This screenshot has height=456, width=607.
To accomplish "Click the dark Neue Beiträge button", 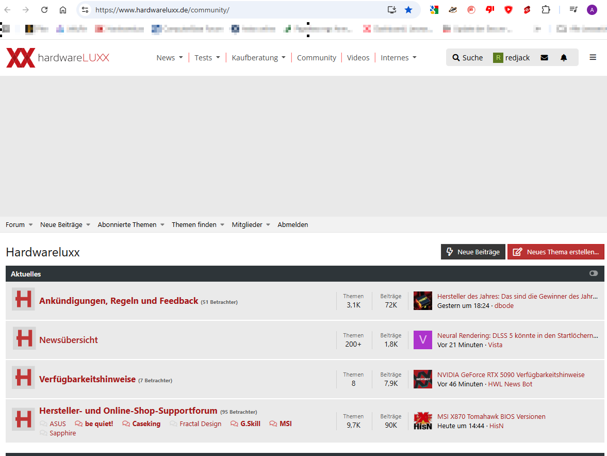I will [x=473, y=252].
